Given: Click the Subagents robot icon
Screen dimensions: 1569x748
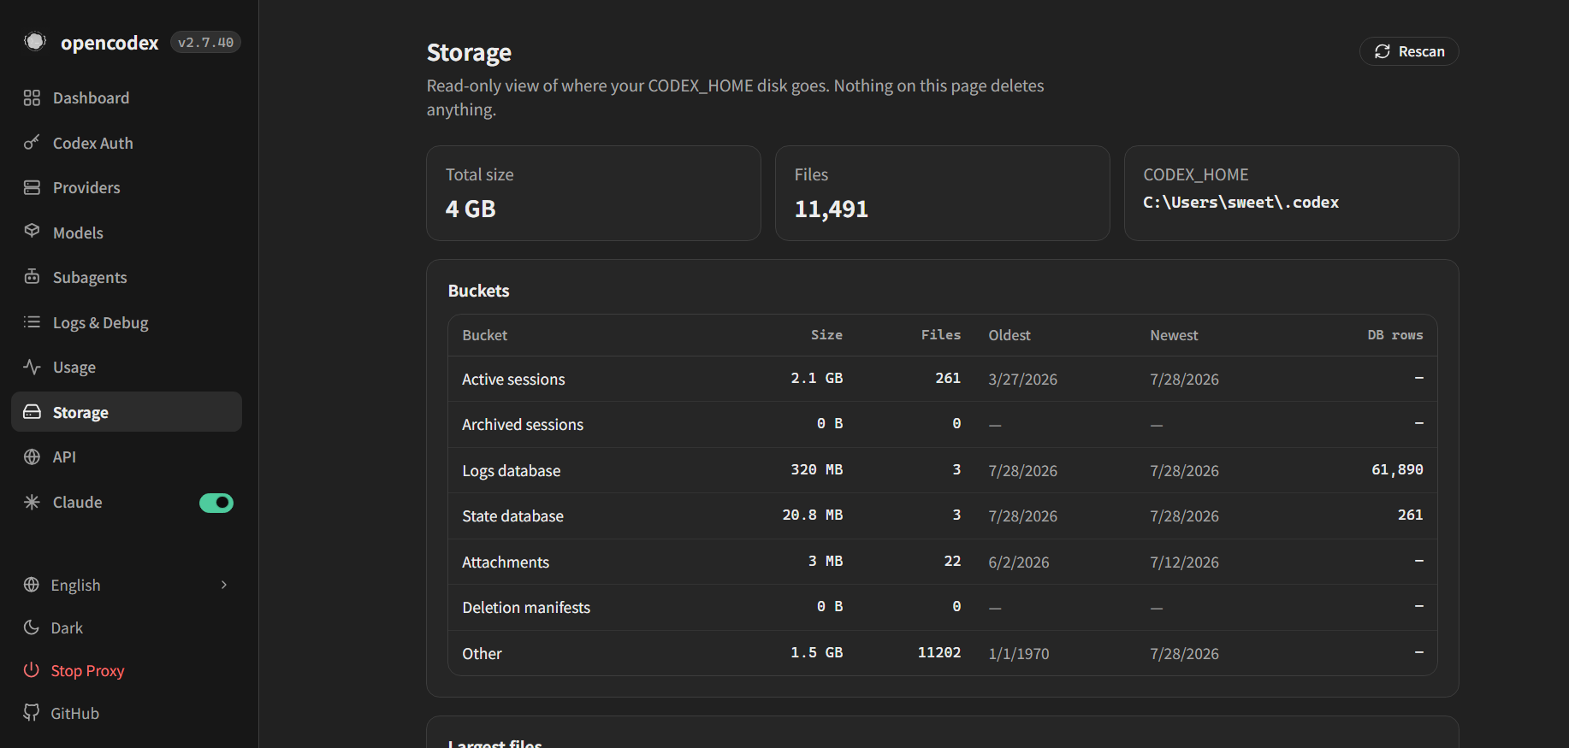Looking at the screenshot, I should pos(32,277).
